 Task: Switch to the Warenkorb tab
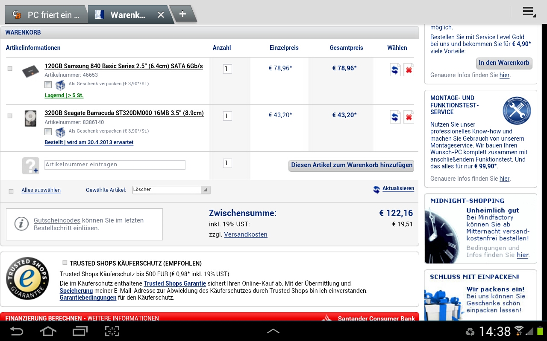pyautogui.click(x=128, y=15)
